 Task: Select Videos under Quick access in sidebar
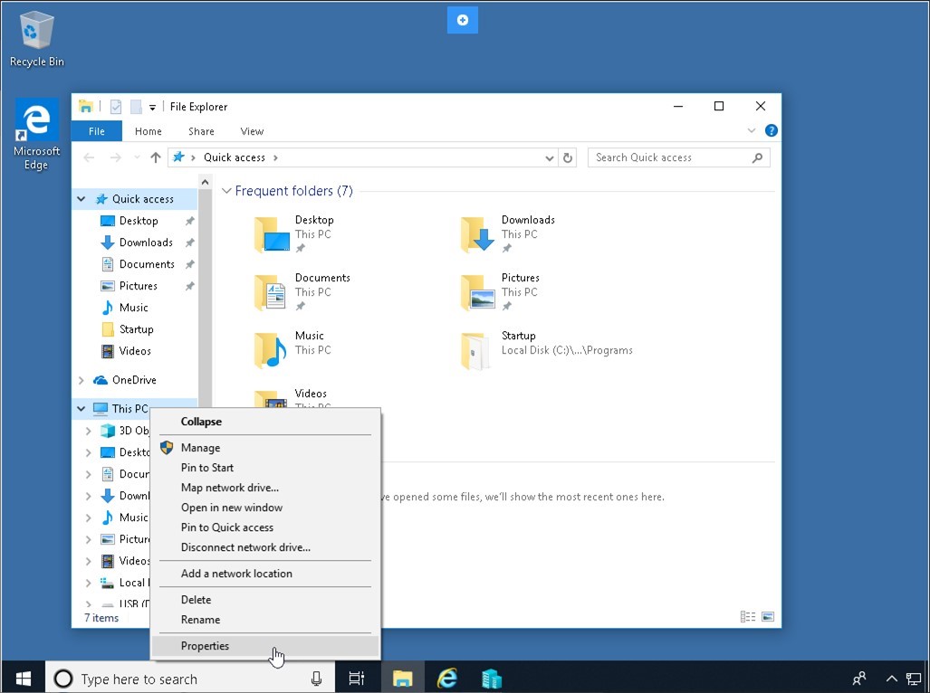click(135, 351)
